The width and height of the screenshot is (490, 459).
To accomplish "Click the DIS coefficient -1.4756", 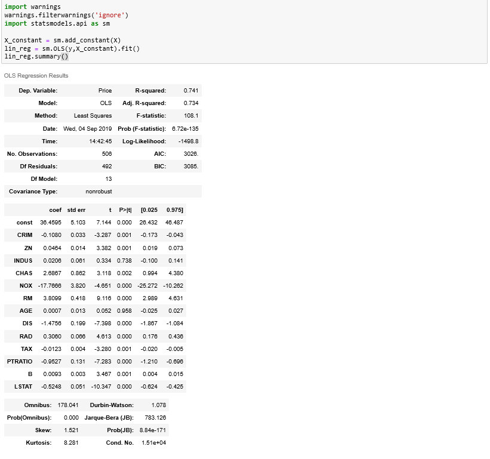I will [x=51, y=323].
